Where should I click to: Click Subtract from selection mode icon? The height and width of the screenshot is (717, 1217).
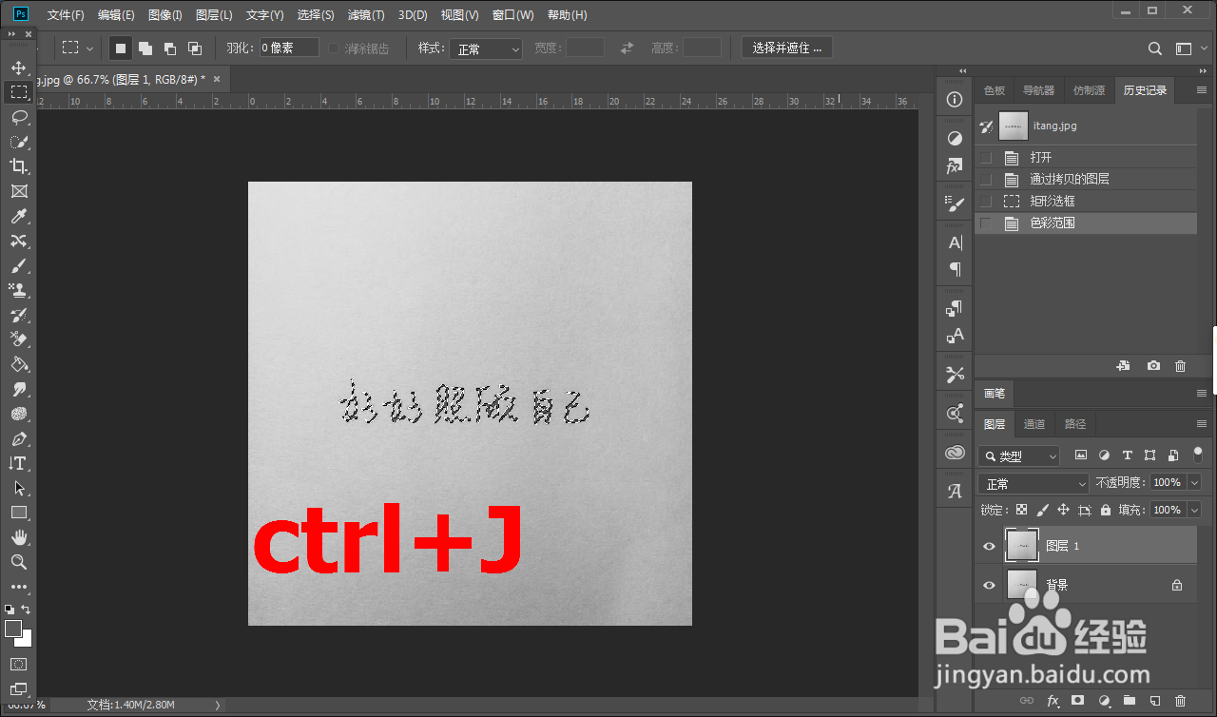170,48
